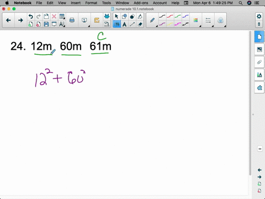Move toolbar with up-down arrows button

pos(259,24)
